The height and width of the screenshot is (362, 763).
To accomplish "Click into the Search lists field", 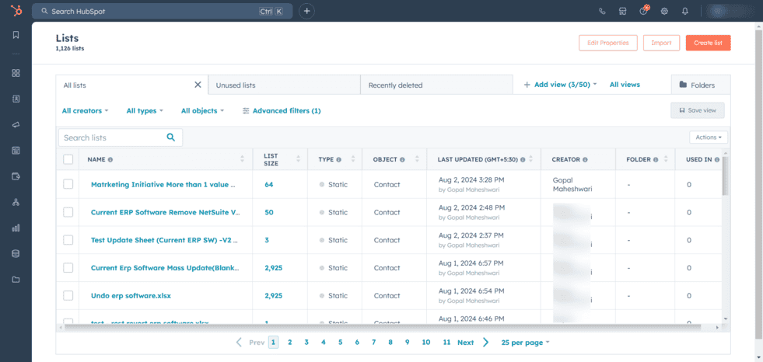I will pos(113,137).
